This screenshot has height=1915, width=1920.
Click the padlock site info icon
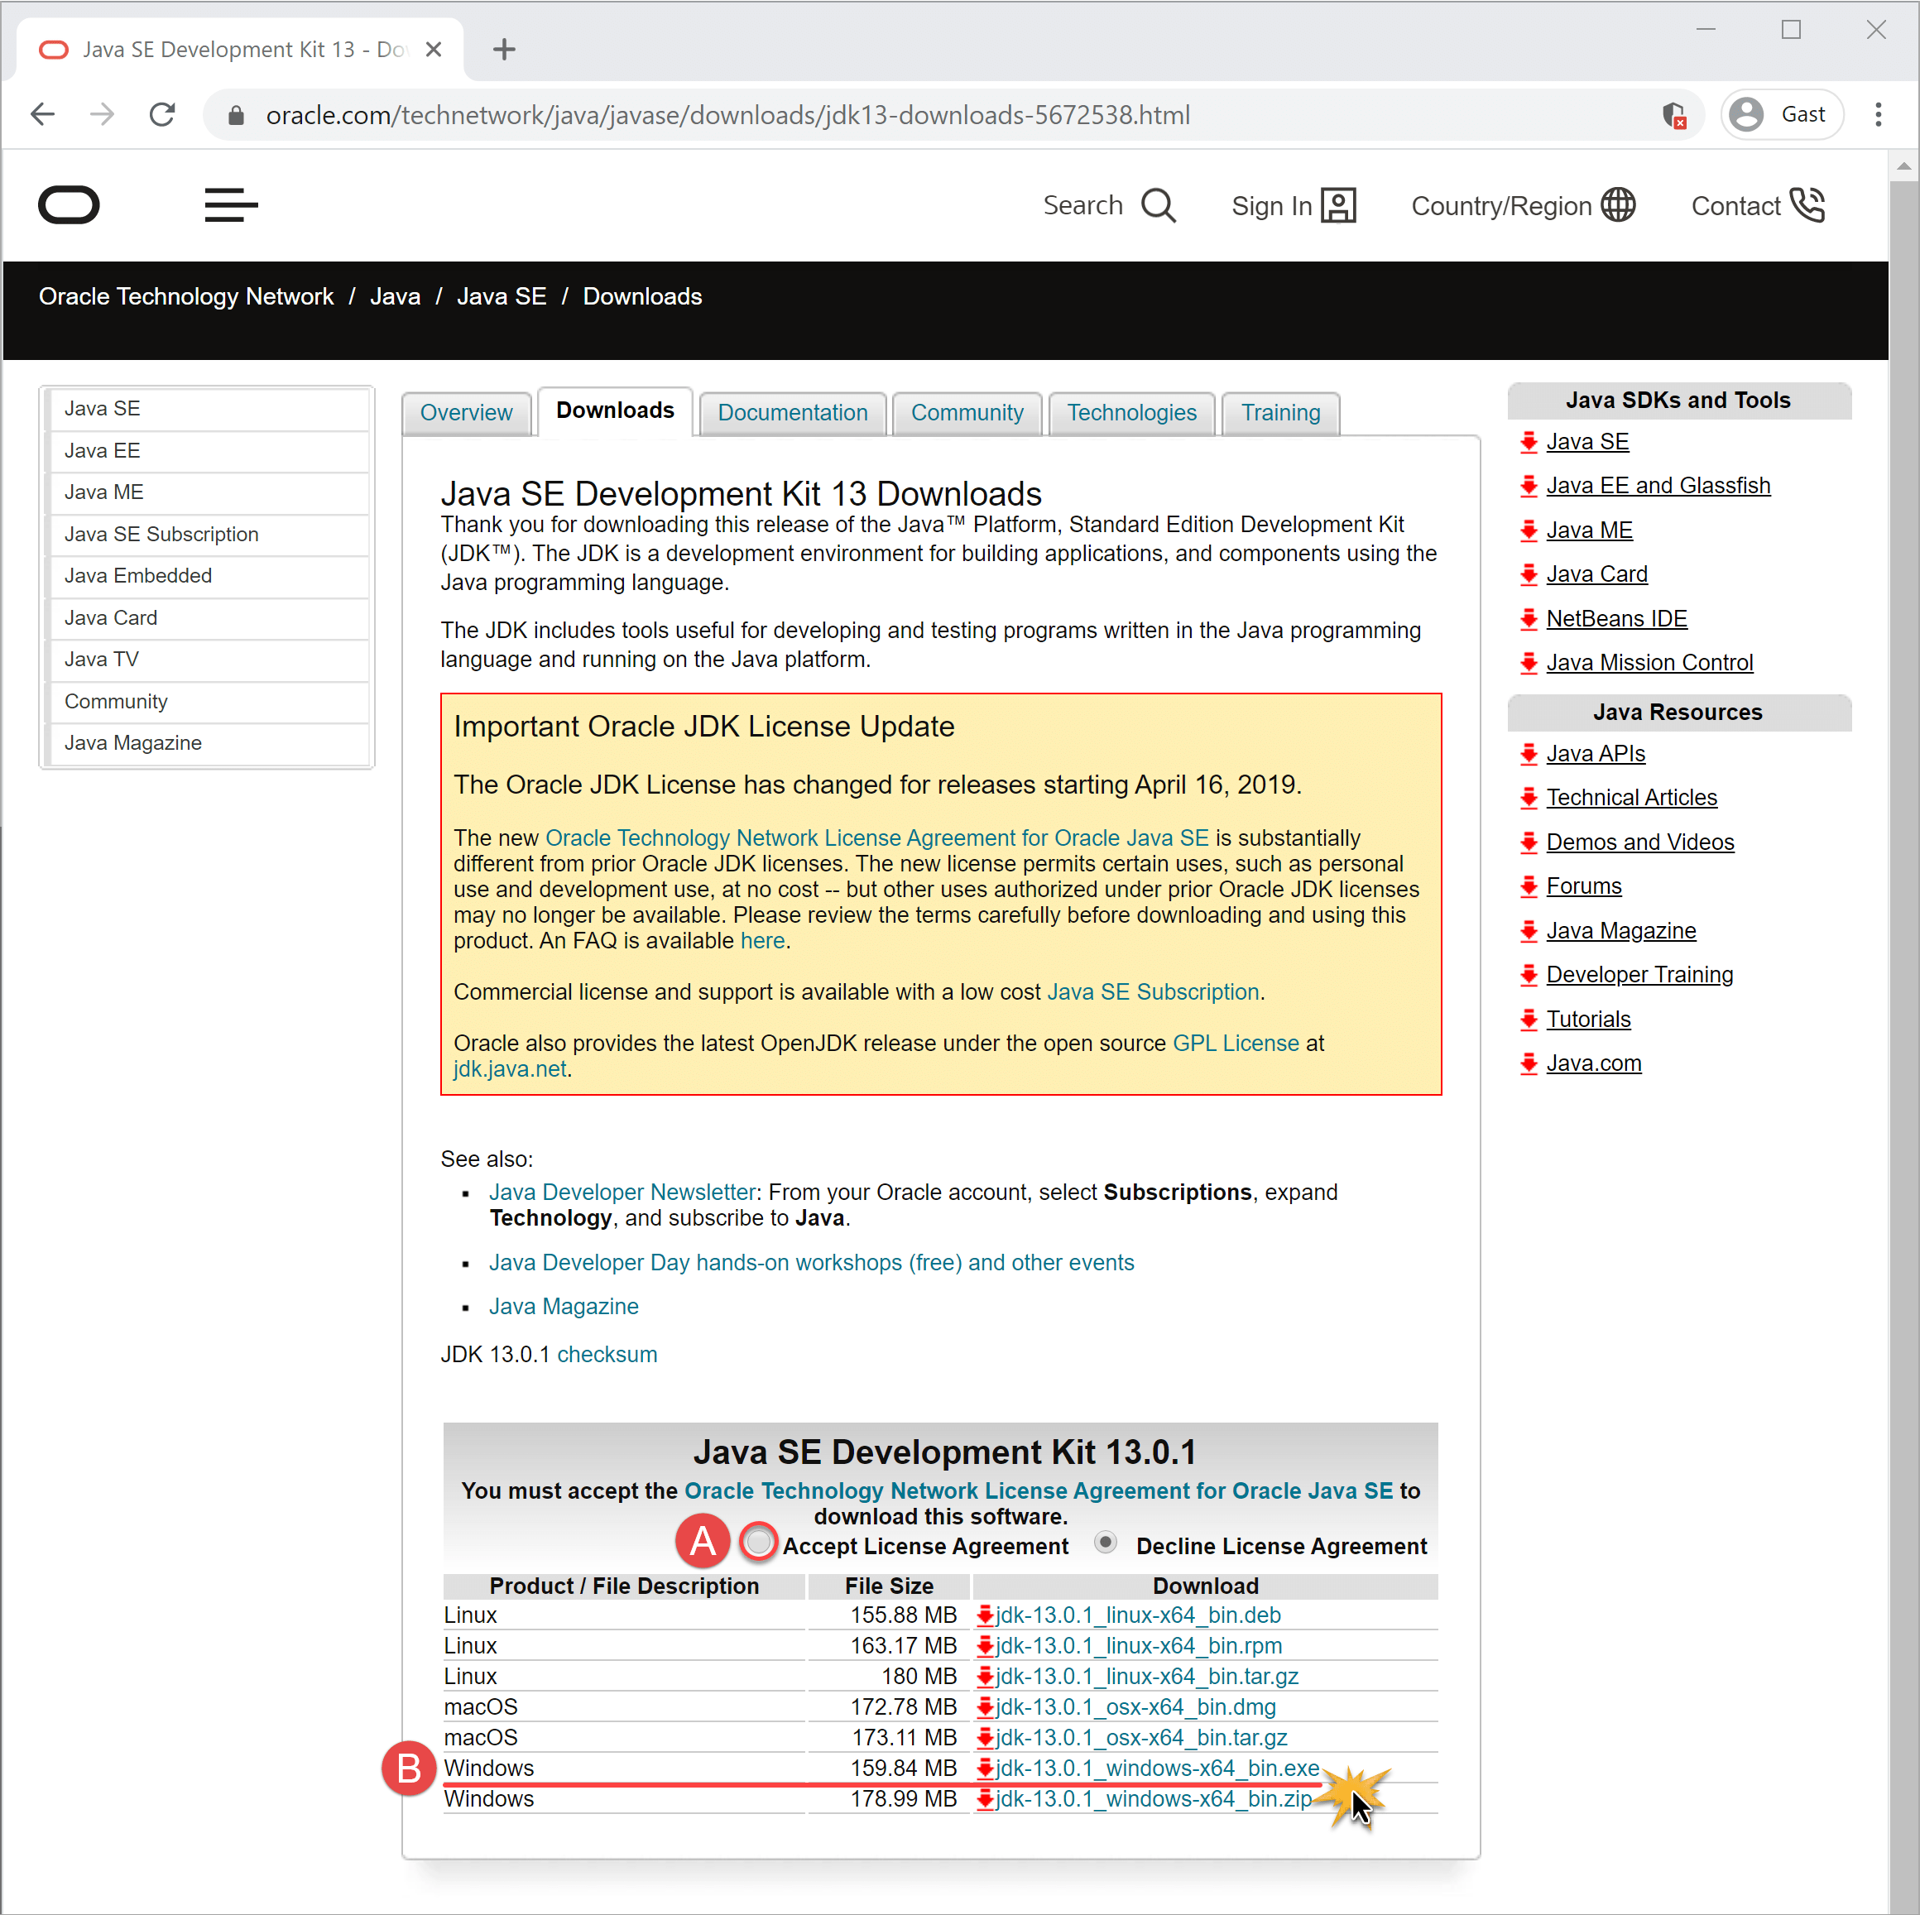[x=236, y=115]
